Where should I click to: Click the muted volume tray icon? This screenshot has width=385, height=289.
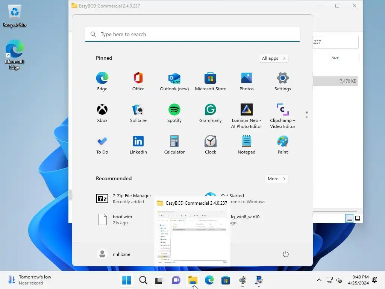pos(339,280)
